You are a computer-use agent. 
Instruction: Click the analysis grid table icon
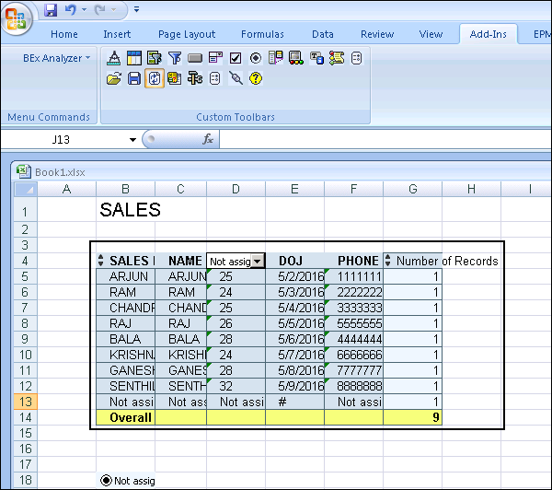tap(134, 58)
